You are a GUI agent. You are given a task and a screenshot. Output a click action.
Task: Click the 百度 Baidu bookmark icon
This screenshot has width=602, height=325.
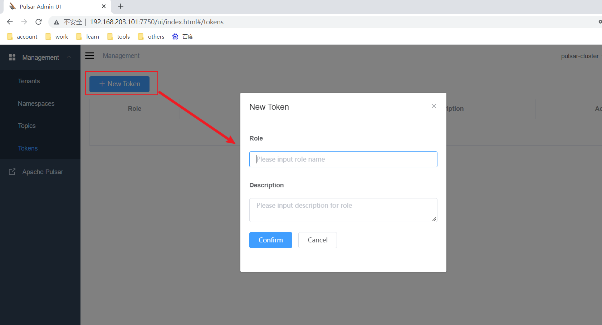(175, 36)
